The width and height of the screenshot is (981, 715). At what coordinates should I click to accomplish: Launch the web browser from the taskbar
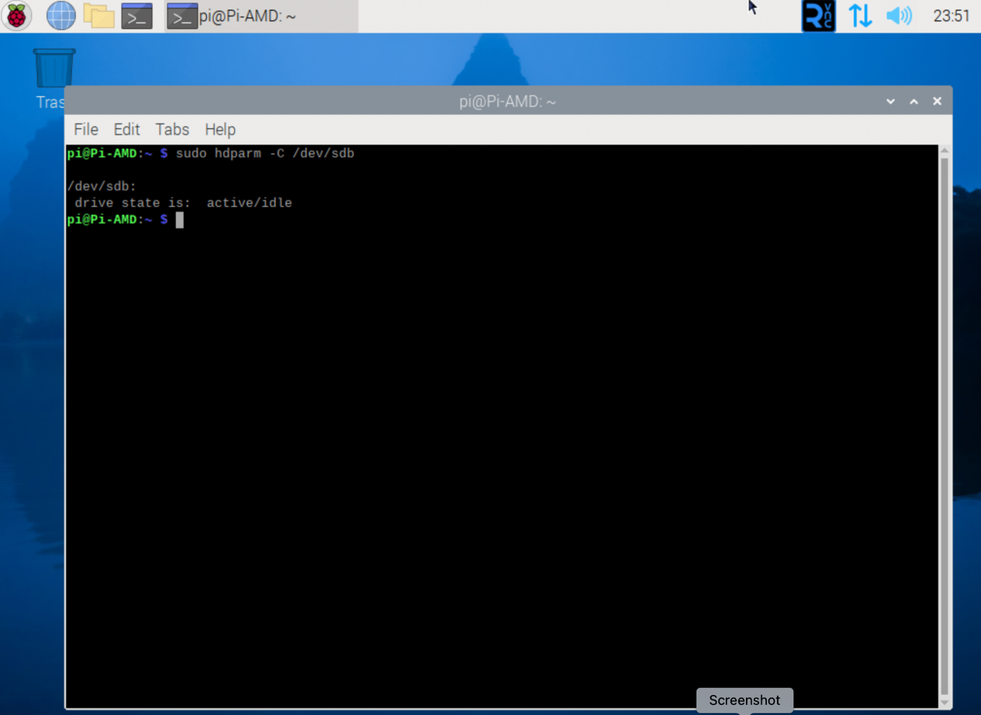[x=61, y=16]
